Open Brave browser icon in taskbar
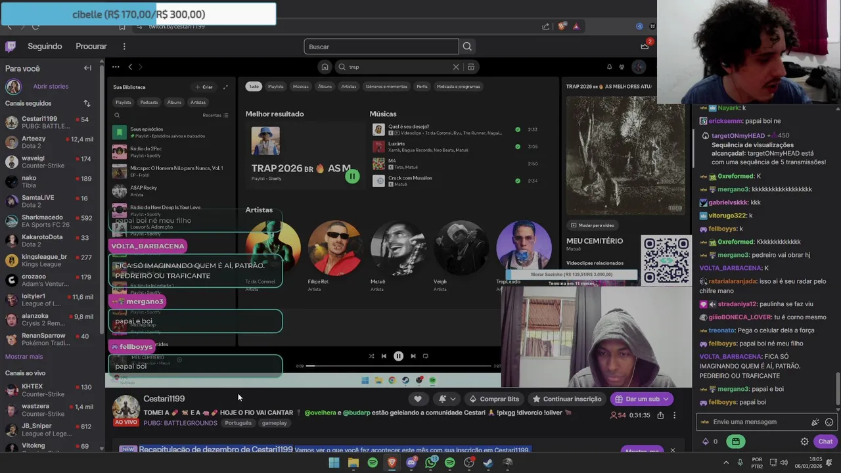 tap(392, 462)
